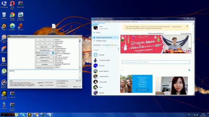This screenshot has height=117, width=209.
Task: Switch to the ПОСЛЕДНИЕ tab in Skype
Action: click(106, 45)
